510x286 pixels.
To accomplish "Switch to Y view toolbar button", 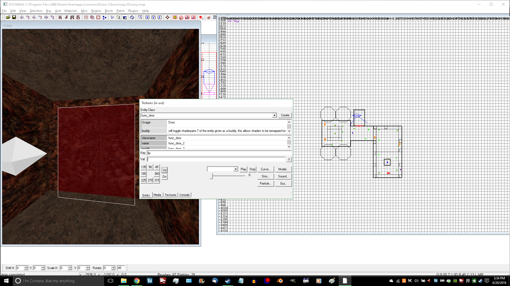I will click(154, 17).
